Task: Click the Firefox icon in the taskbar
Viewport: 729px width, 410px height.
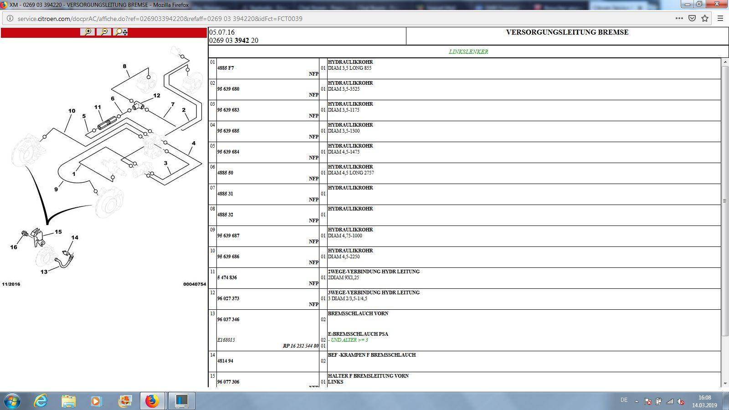Action: click(x=152, y=401)
